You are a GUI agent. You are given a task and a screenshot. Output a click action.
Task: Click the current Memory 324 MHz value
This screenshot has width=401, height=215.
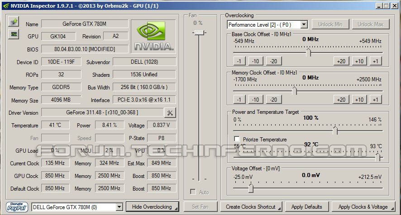[x=110, y=163]
